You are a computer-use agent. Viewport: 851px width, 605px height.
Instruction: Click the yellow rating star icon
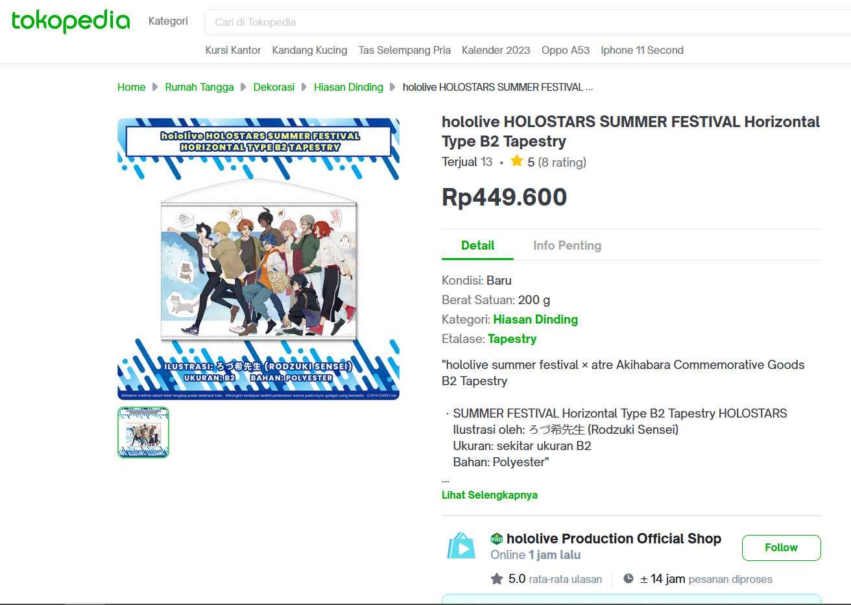[516, 161]
